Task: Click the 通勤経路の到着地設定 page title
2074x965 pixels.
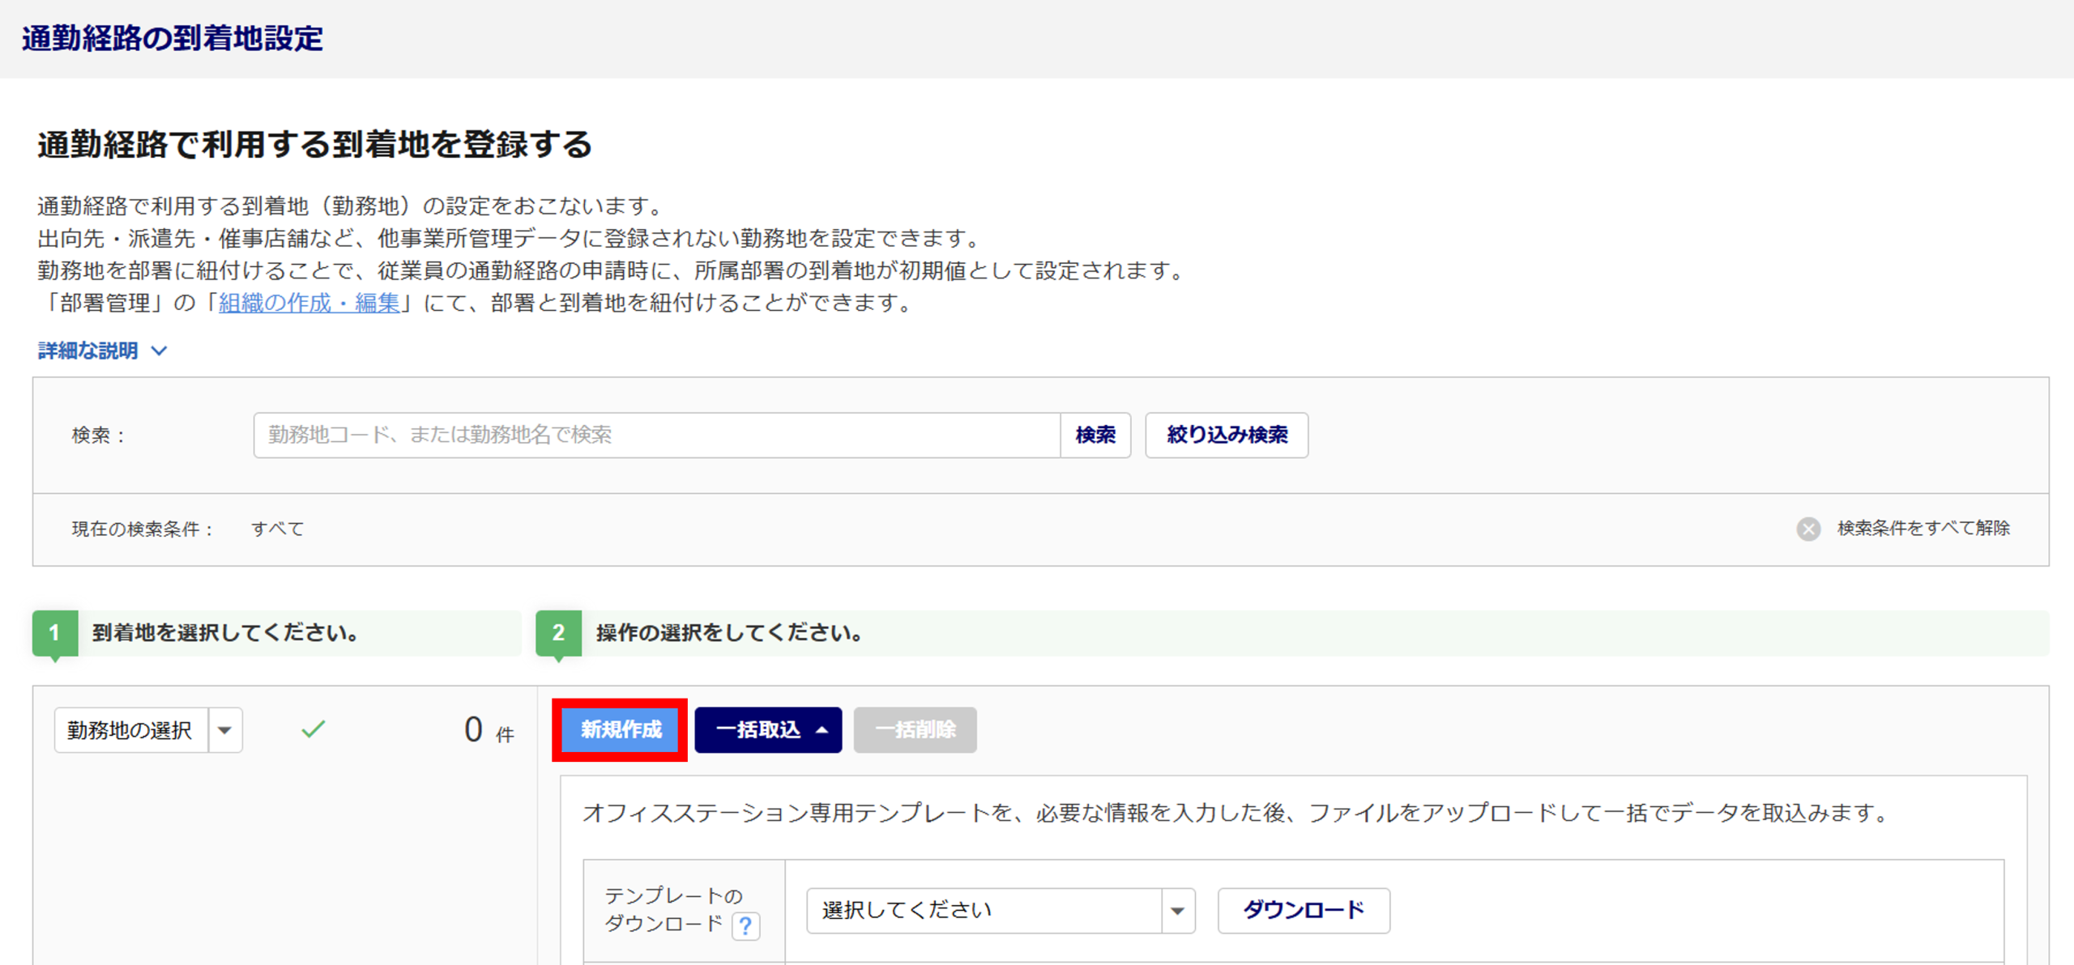Action: coord(173,39)
